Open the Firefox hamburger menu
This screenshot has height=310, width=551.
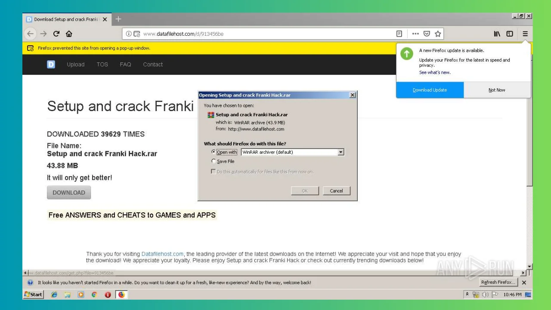point(525,34)
